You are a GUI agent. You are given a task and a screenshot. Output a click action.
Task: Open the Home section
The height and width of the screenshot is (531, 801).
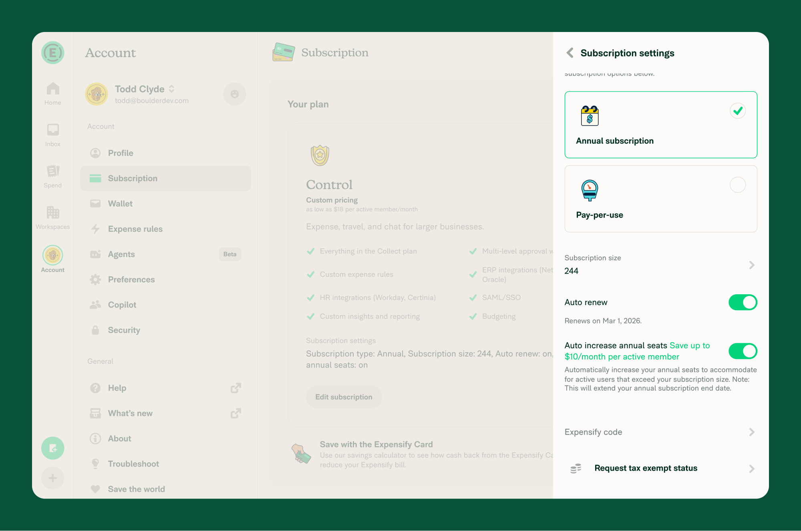53,94
